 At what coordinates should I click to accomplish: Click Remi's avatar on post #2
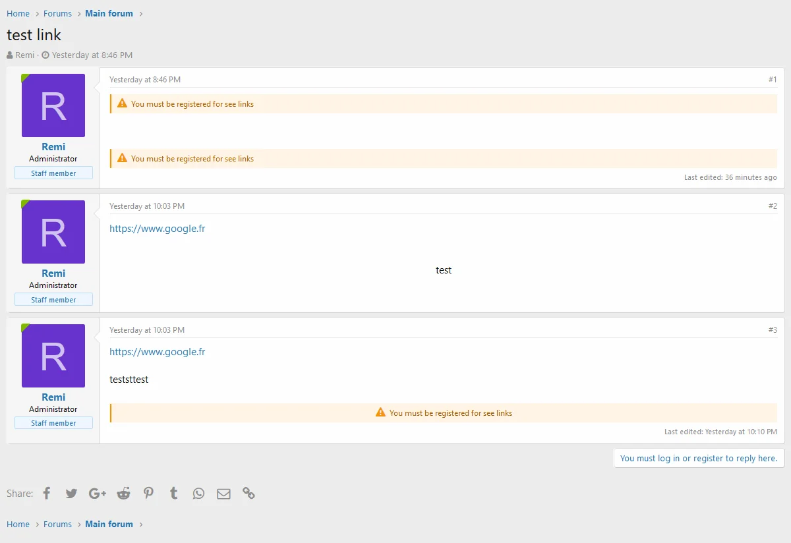tap(53, 232)
